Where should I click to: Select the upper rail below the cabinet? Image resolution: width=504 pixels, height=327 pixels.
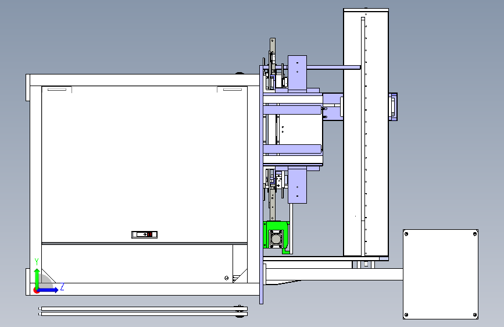[x=144, y=308]
